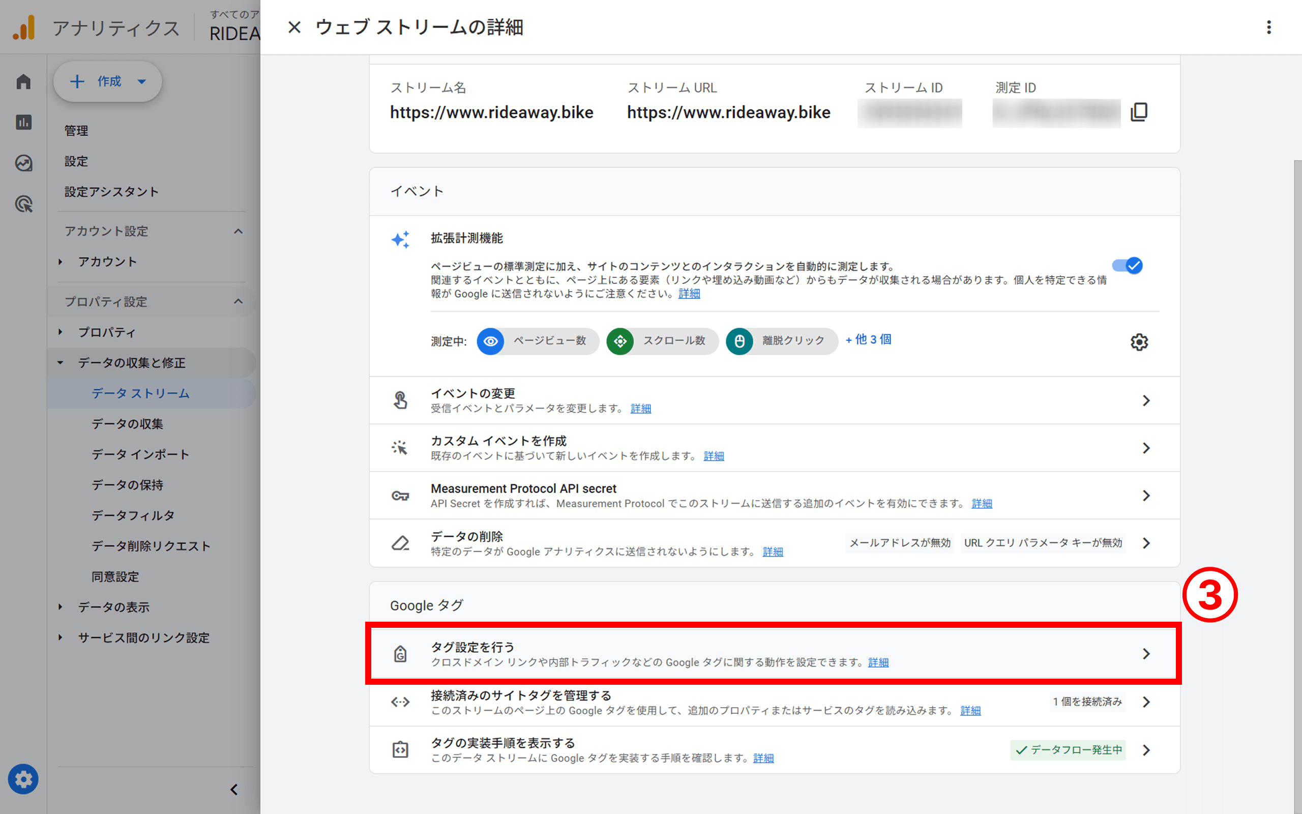The image size is (1302, 814).
Task: Open the Home icon in the left rail
Action: [x=24, y=81]
